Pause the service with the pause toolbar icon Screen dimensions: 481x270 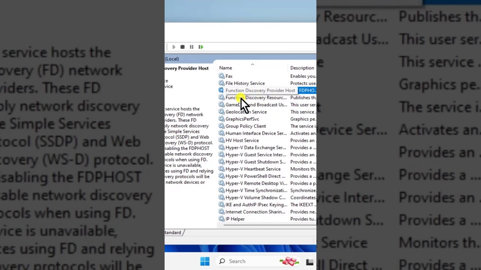pyautogui.click(x=192, y=47)
